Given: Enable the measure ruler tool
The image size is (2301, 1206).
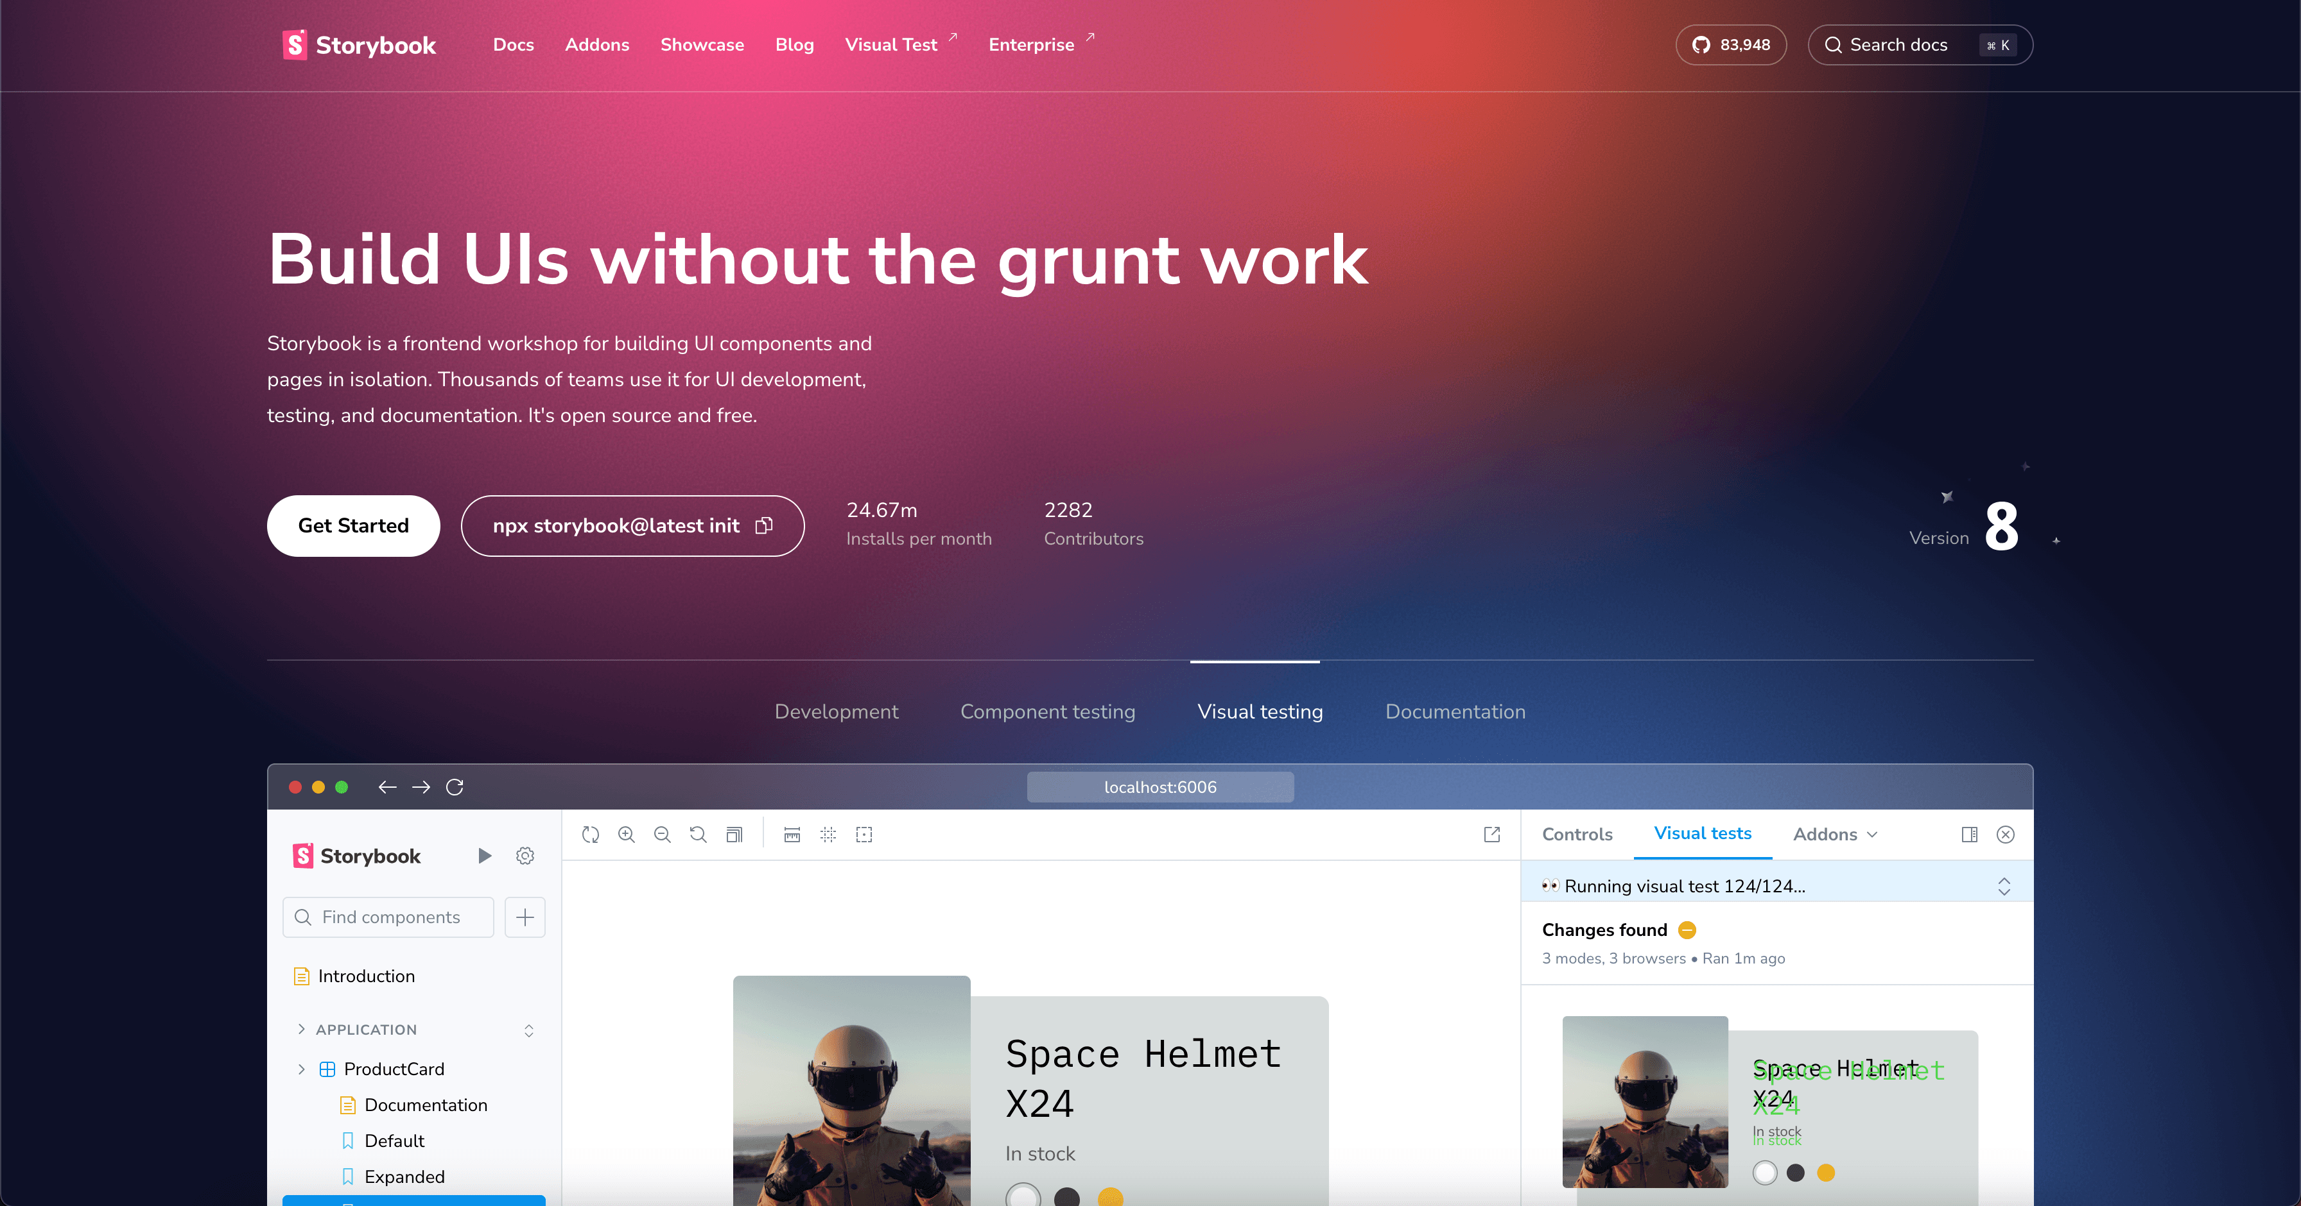Looking at the screenshot, I should pos(792,835).
